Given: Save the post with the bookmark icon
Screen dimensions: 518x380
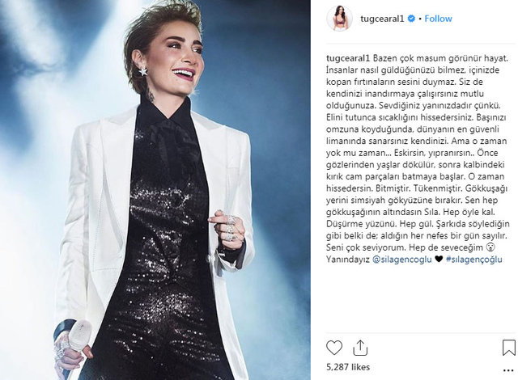Looking at the screenshot, I should pos(509,348).
